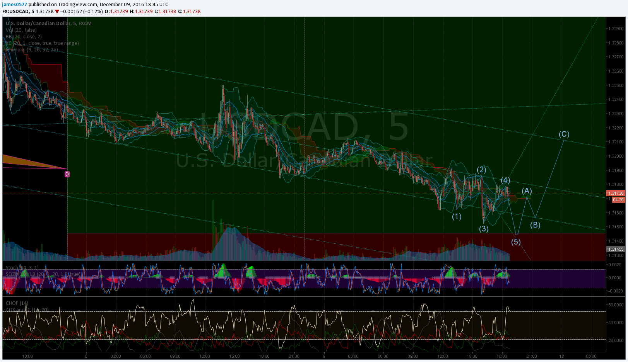Click the 1.31500 value on price axis

[x=616, y=227]
